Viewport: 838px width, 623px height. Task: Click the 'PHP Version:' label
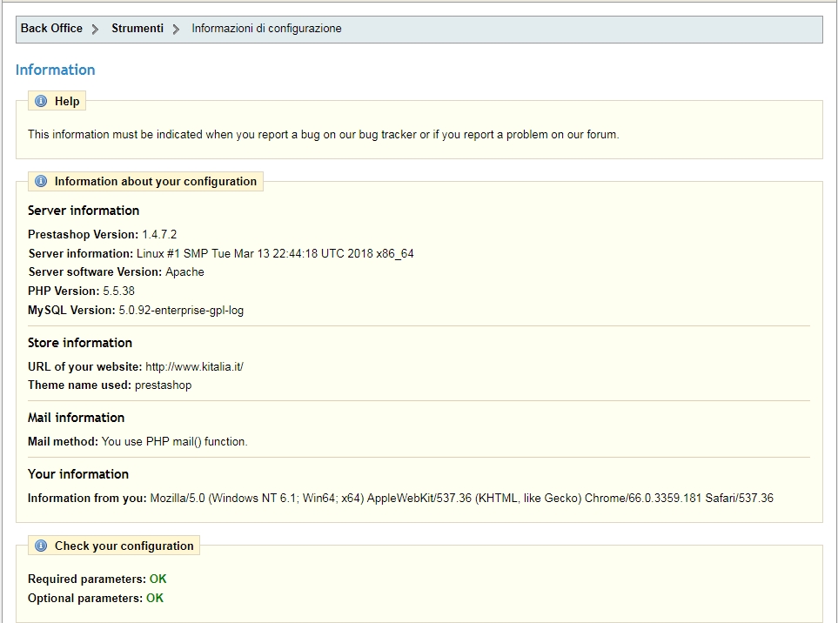[64, 291]
